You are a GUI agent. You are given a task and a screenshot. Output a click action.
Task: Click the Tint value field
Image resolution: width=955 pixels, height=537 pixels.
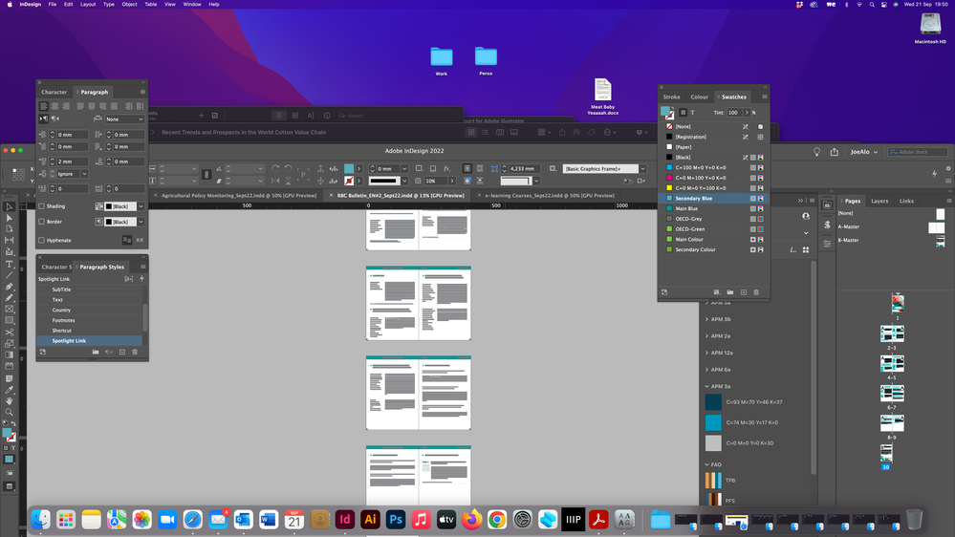click(x=734, y=113)
